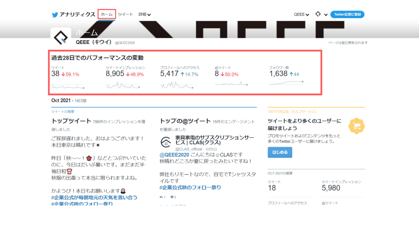This screenshot has width=419, height=236.
Task: Click the 5,980 ツイートインプレッション value
Action: (331, 188)
